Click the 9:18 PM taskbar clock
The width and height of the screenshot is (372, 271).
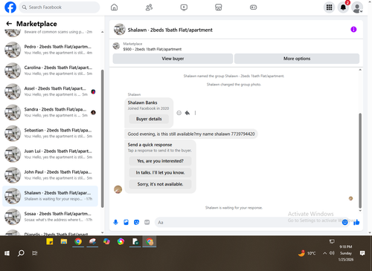pyautogui.click(x=346, y=253)
